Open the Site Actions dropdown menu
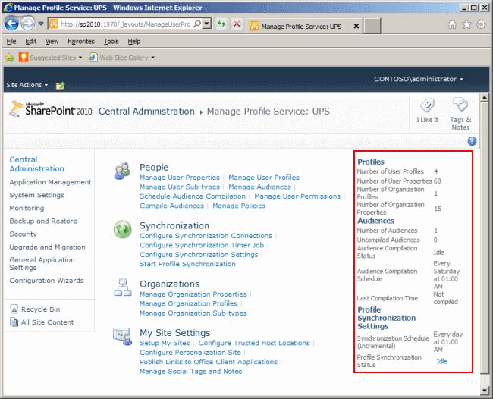This screenshot has height=399, width=493. click(27, 85)
